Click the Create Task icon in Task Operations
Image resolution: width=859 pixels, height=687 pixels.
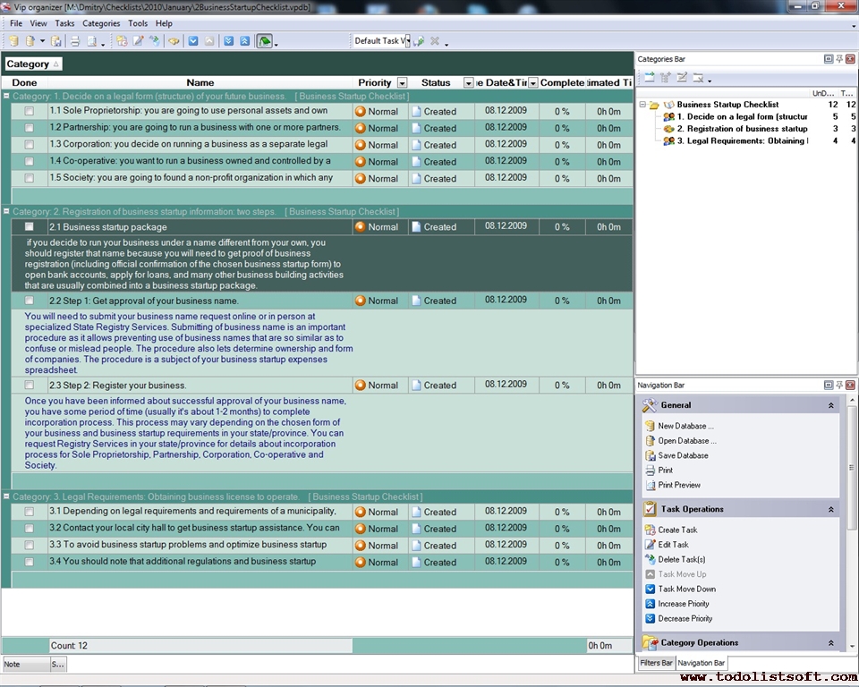pyautogui.click(x=650, y=530)
